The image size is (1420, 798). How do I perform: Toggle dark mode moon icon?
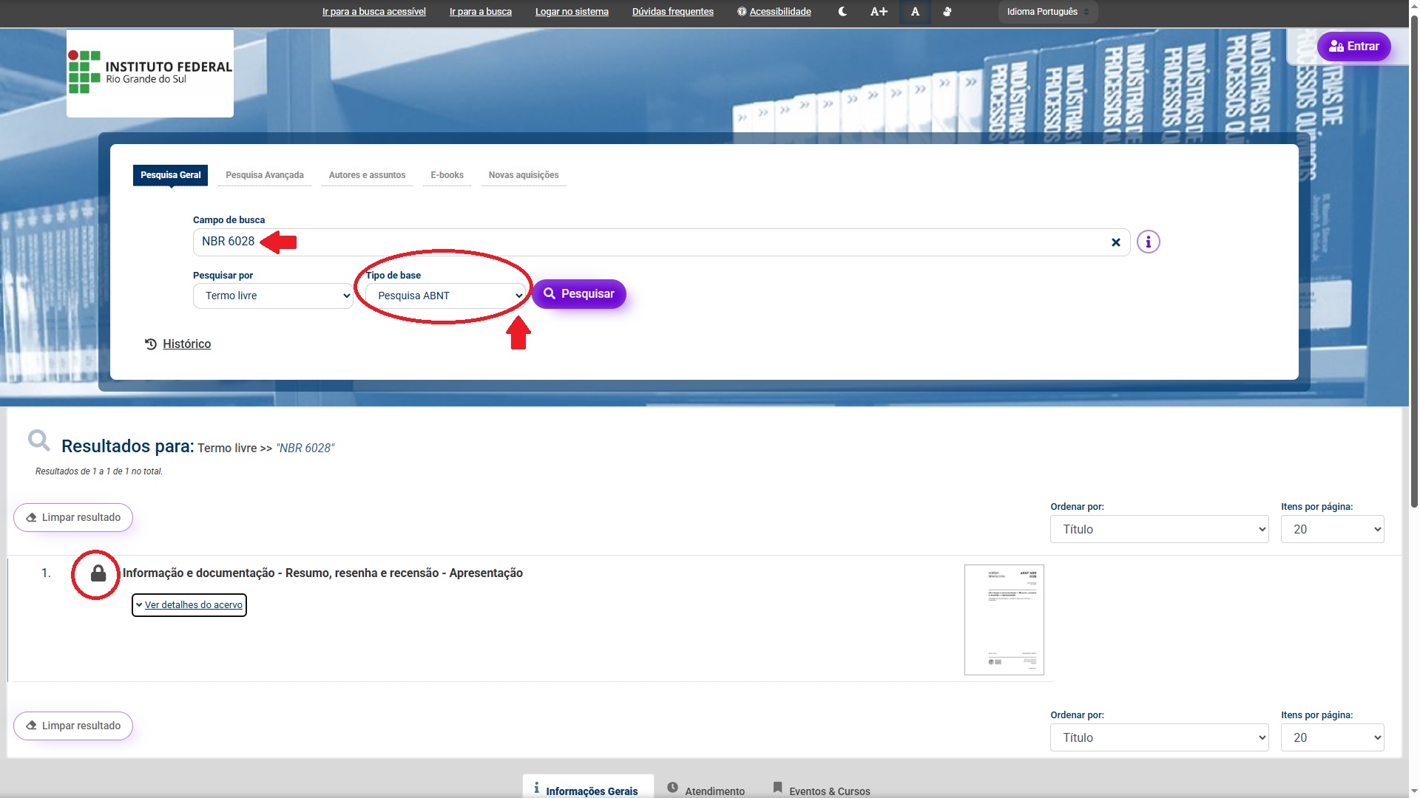click(x=842, y=12)
